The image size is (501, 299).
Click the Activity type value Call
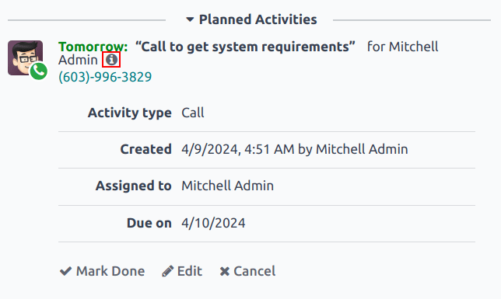[x=193, y=113]
